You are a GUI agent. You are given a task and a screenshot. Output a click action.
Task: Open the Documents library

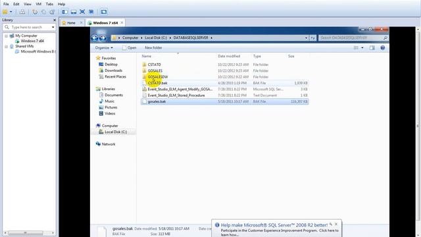114,95
